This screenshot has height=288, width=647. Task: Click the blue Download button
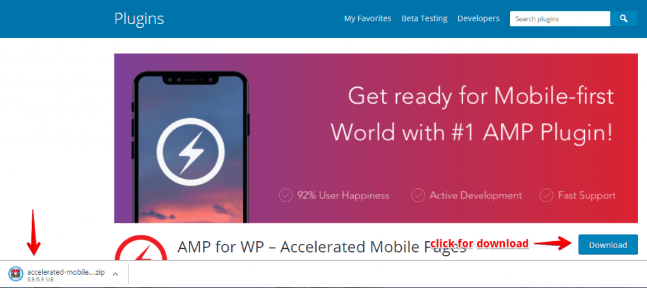[x=608, y=244]
